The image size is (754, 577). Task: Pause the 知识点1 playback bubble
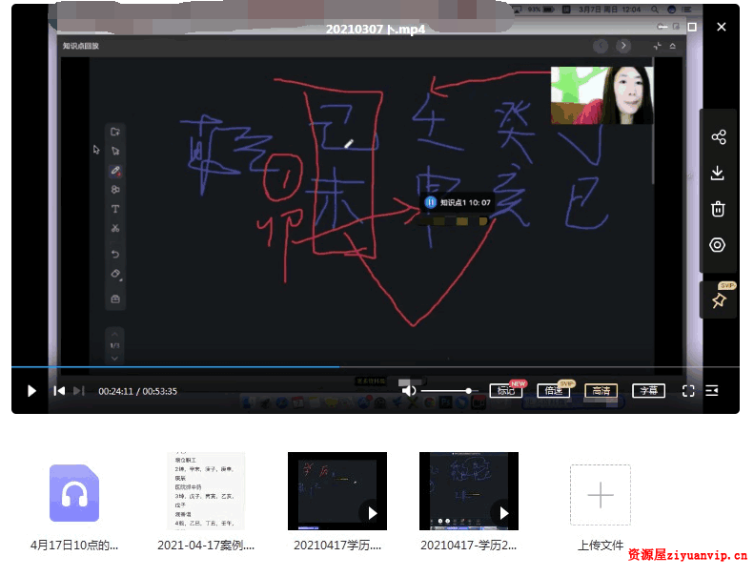(430, 202)
